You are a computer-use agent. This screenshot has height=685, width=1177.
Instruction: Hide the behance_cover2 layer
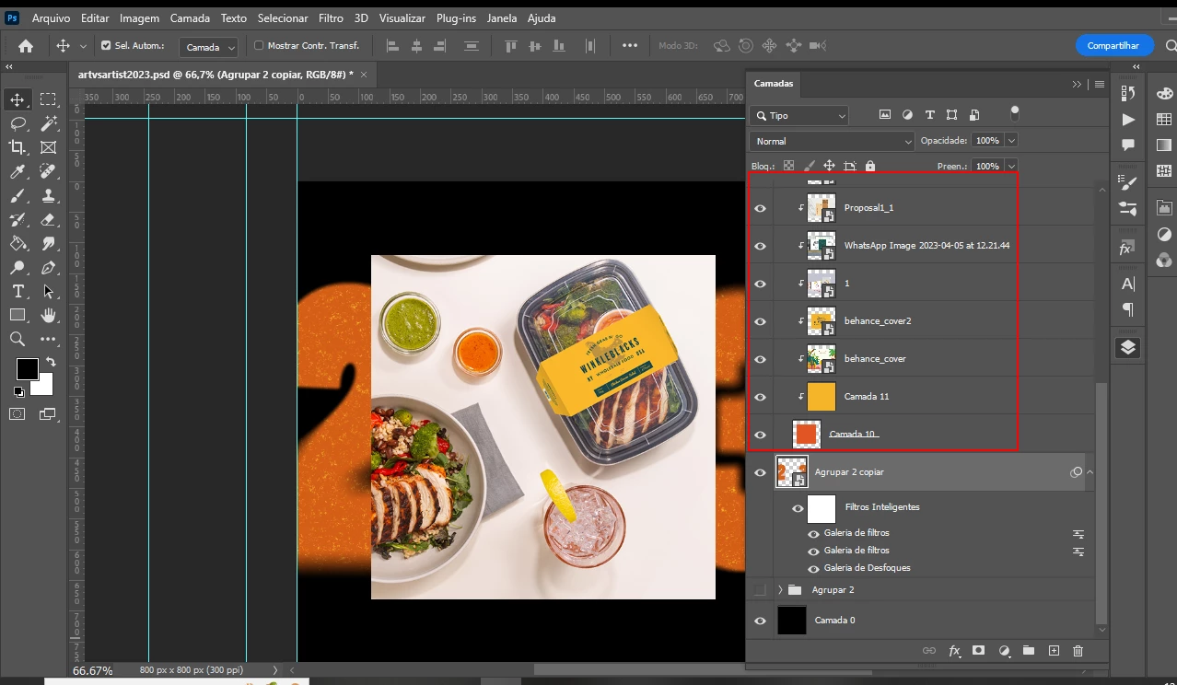click(760, 321)
